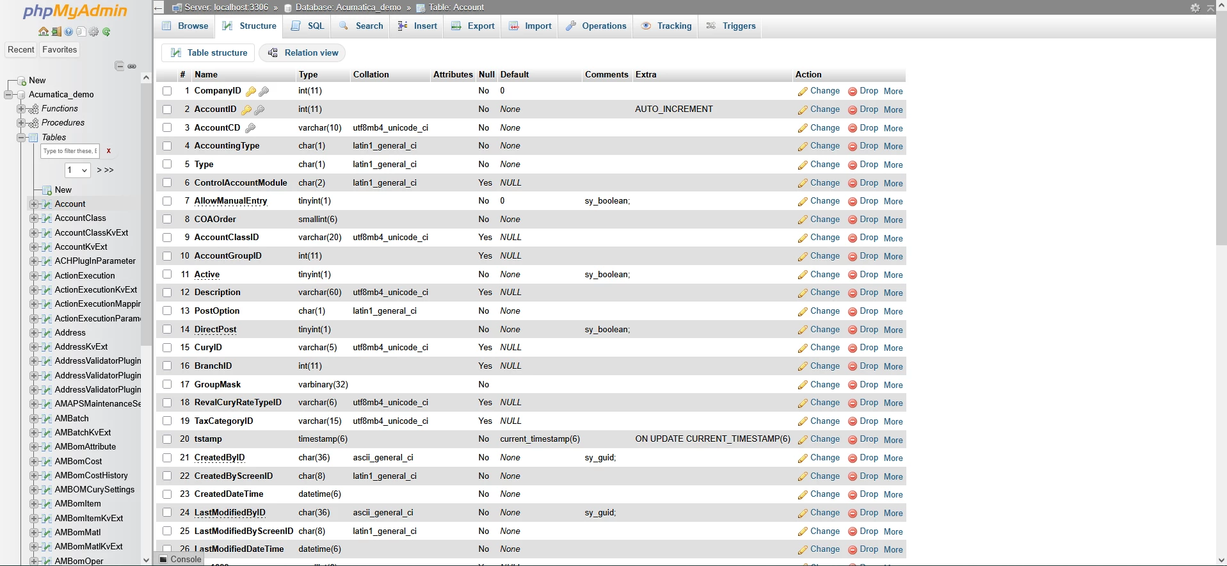1227x566 pixels.
Task: Click Drop link for PostOption row
Action: click(863, 311)
